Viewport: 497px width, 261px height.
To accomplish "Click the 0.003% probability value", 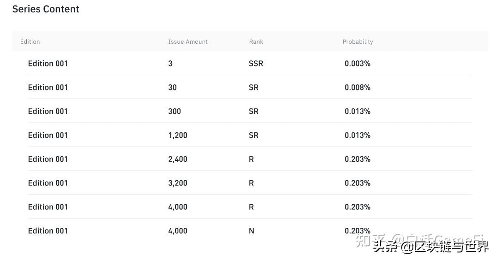I will [x=358, y=64].
